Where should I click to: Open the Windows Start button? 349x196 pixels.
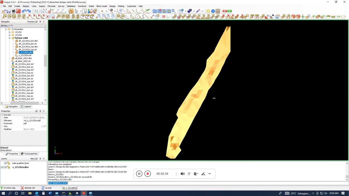coord(3,193)
